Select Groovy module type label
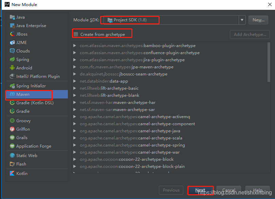Viewport: 275px width, 199px height. coord(23,121)
